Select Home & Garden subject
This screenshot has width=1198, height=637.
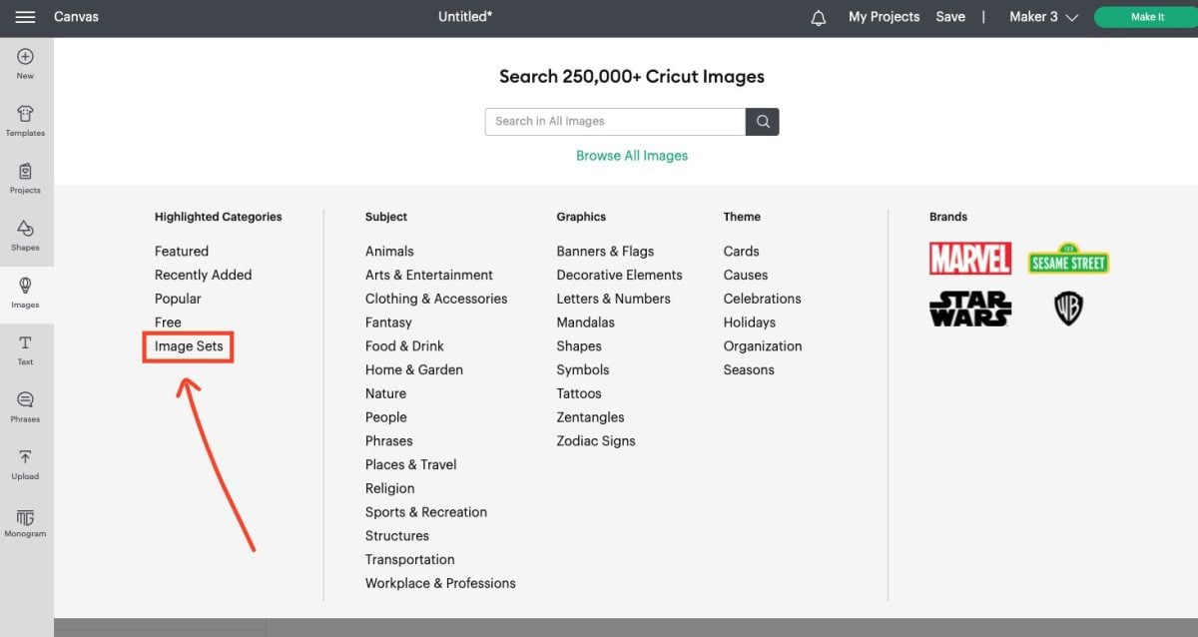click(x=414, y=370)
